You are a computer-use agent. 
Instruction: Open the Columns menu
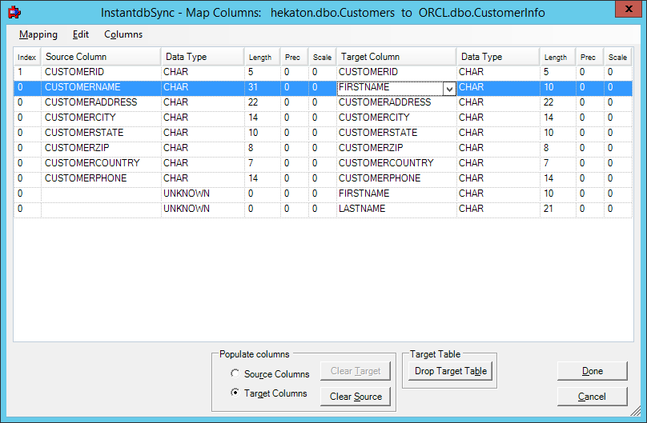[123, 34]
